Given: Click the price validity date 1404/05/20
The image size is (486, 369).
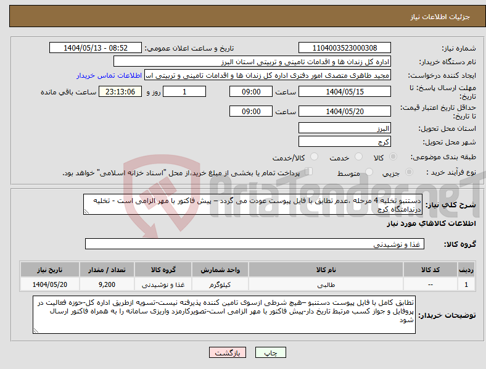Looking at the screenshot, I should point(345,111).
